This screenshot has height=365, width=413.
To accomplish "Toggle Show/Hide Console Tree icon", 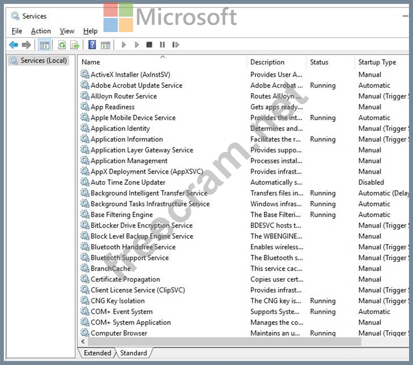I will coord(44,45).
